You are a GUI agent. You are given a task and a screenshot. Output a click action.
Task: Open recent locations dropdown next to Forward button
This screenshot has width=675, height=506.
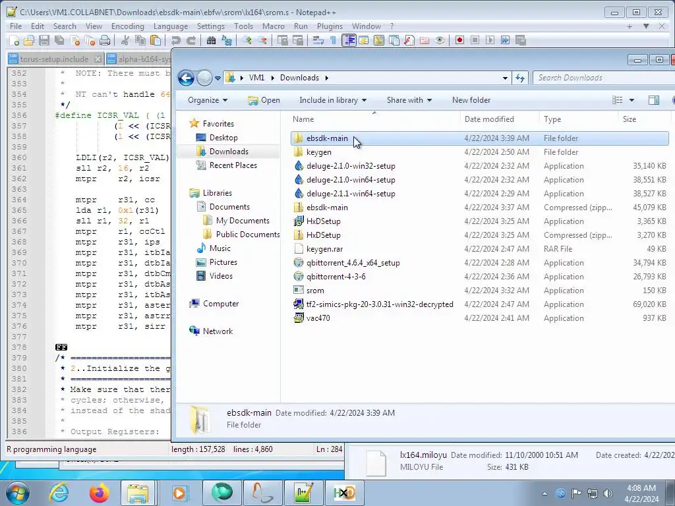[x=218, y=78]
